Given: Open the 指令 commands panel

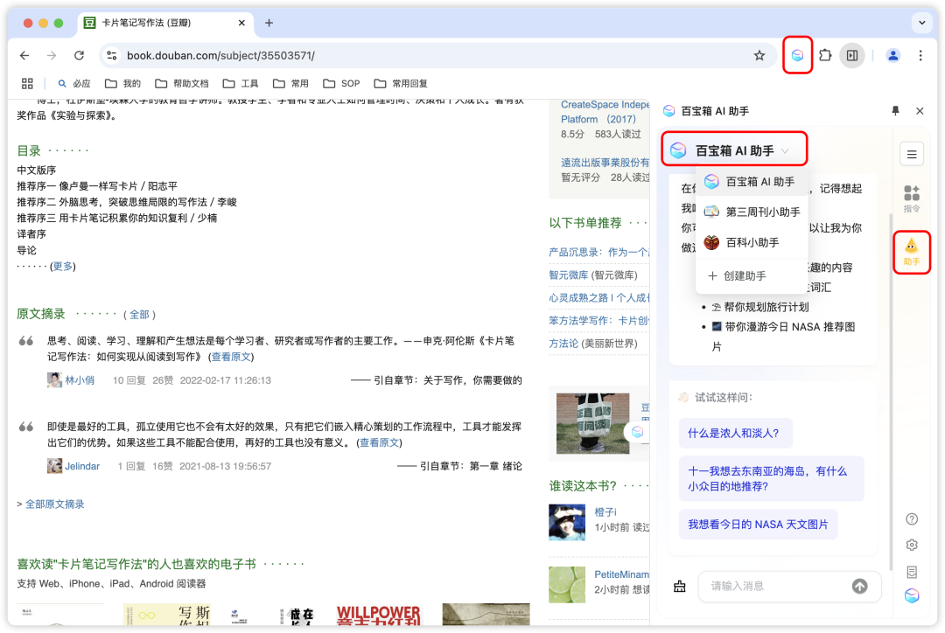Looking at the screenshot, I should [912, 198].
